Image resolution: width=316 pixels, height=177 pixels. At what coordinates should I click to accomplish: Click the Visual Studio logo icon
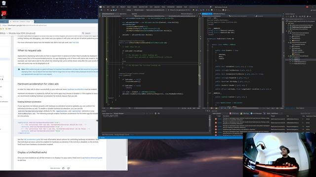100,7
